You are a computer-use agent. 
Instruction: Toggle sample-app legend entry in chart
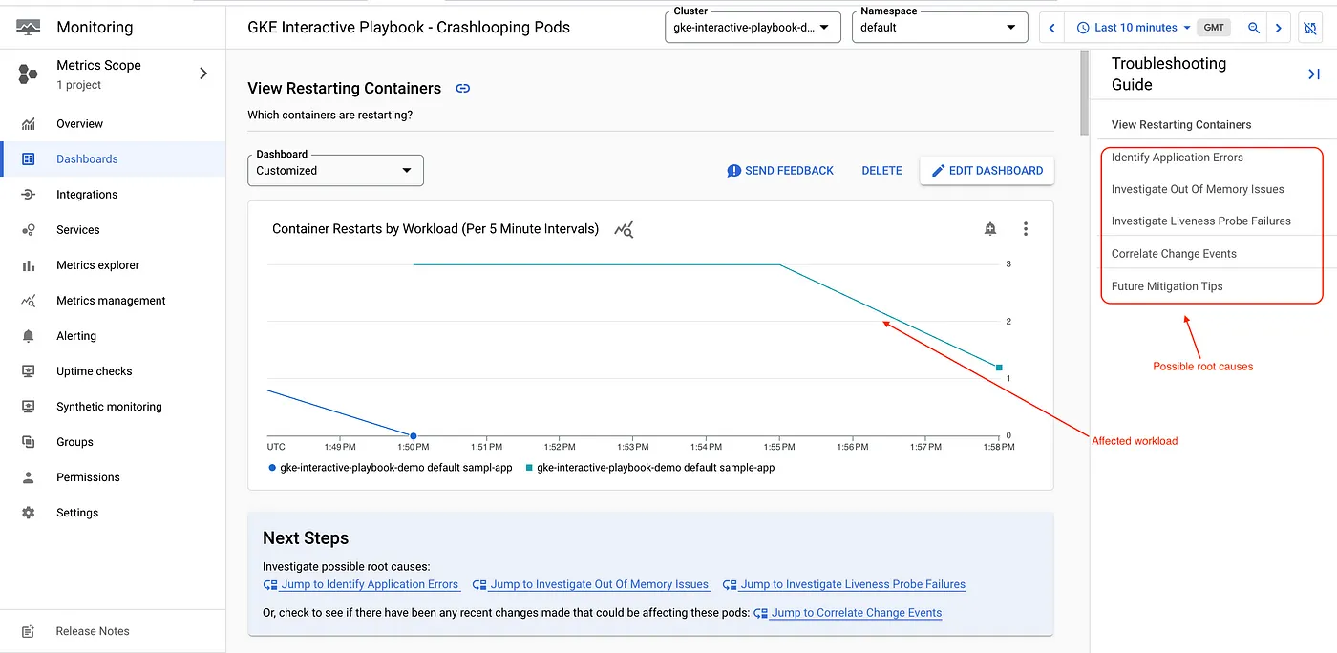point(650,468)
